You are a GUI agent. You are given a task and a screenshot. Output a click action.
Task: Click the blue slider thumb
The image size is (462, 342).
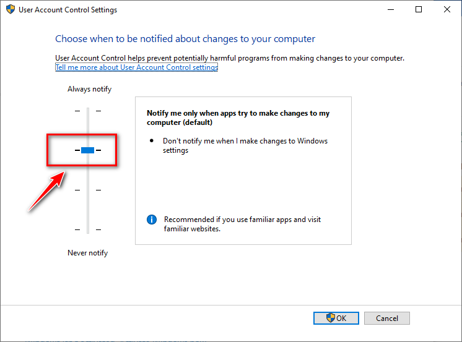point(87,150)
